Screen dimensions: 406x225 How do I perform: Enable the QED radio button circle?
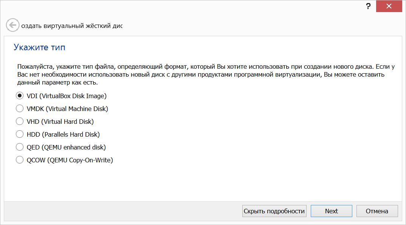click(20, 147)
